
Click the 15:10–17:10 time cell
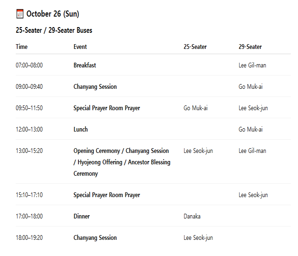(29, 195)
